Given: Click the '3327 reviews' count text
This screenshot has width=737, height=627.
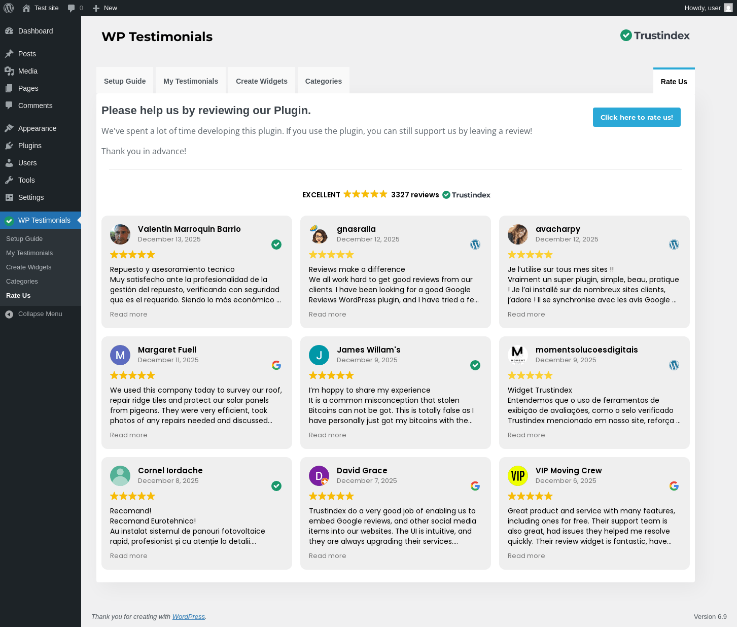Looking at the screenshot, I should 415,195.
